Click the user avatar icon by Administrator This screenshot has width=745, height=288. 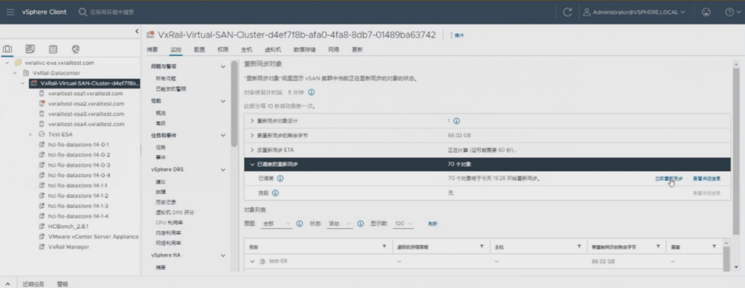click(x=587, y=12)
